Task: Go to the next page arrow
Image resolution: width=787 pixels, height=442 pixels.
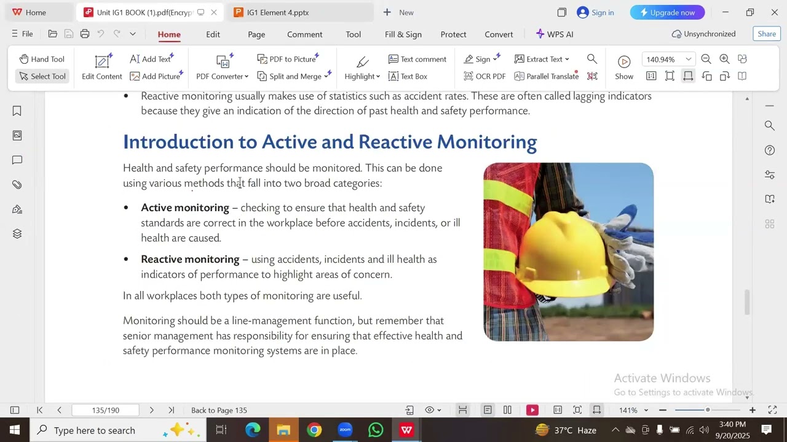Action: (x=152, y=410)
